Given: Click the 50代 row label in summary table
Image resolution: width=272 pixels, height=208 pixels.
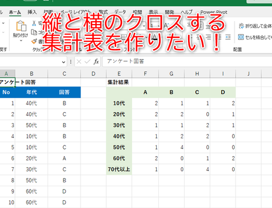Looking at the screenshot, I should [x=119, y=147].
